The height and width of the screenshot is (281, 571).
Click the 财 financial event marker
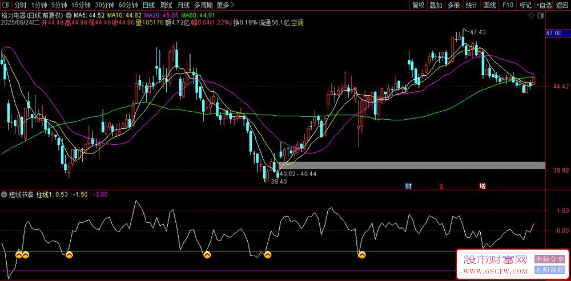tap(409, 186)
